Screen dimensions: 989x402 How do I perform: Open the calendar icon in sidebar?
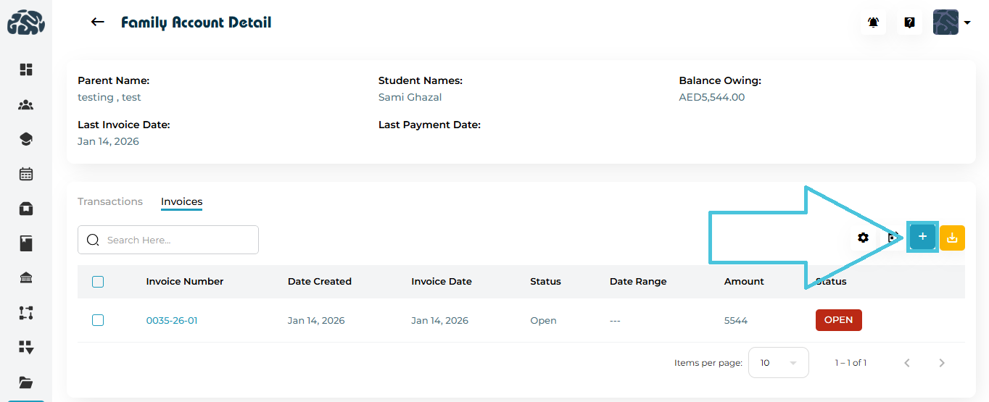(26, 174)
